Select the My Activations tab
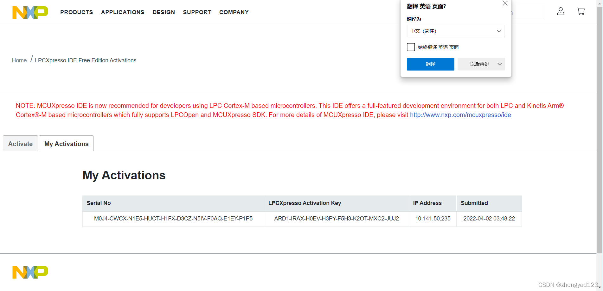 coord(66,144)
